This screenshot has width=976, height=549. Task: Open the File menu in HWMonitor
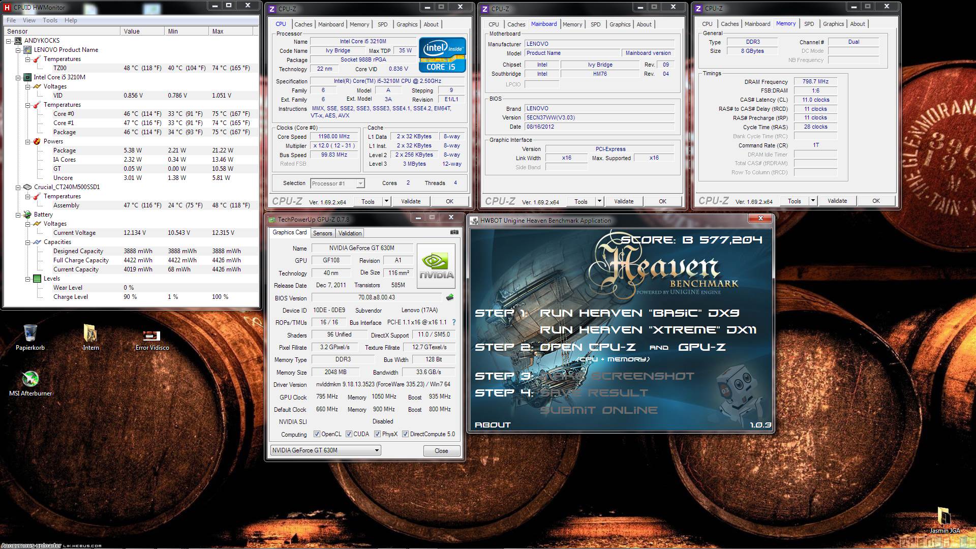[x=11, y=20]
